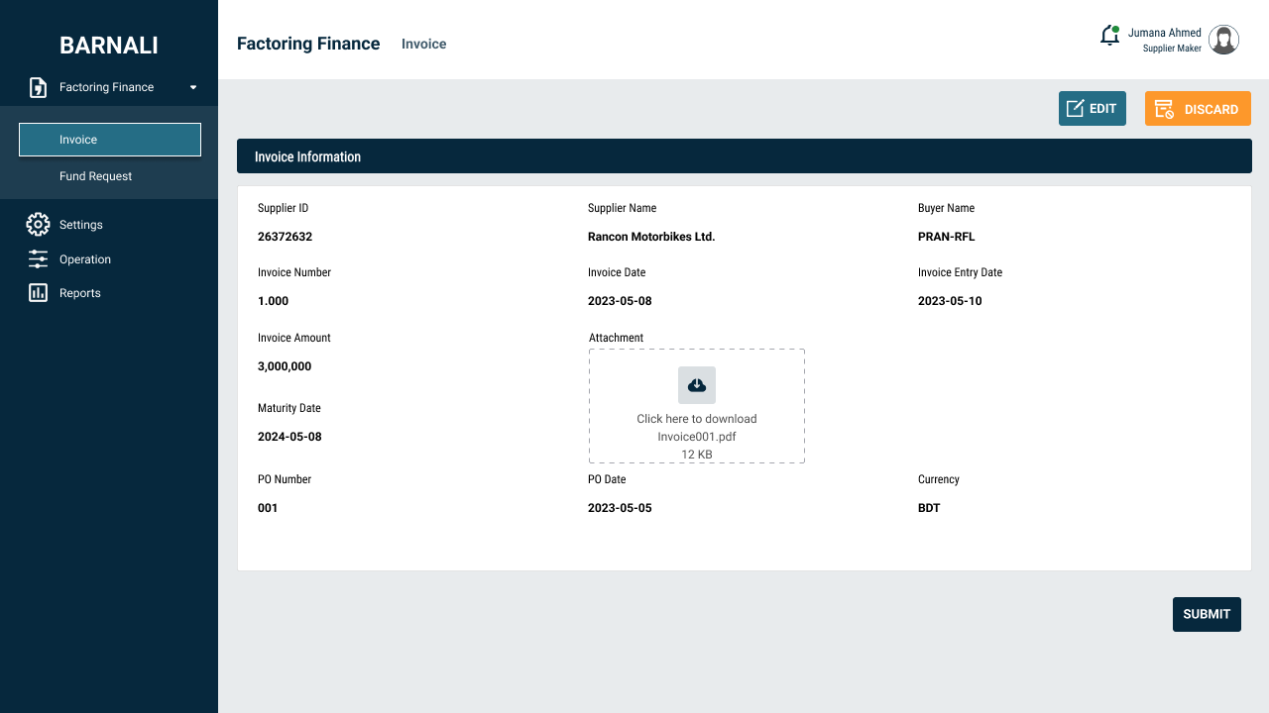Click the Supplier ID value 26372632
Screen dimensions: 1269x713
point(286,237)
